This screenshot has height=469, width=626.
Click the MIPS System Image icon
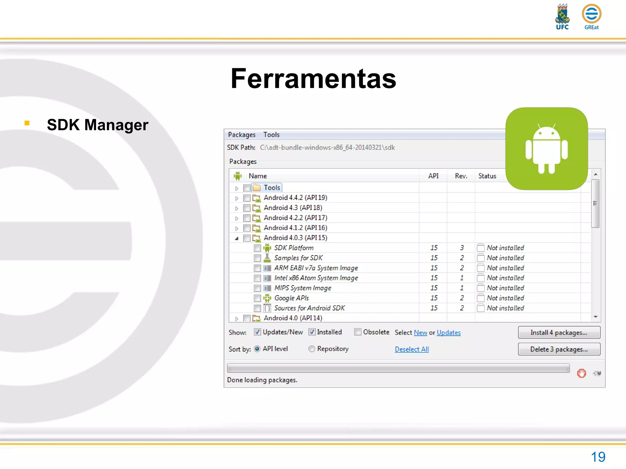267,288
